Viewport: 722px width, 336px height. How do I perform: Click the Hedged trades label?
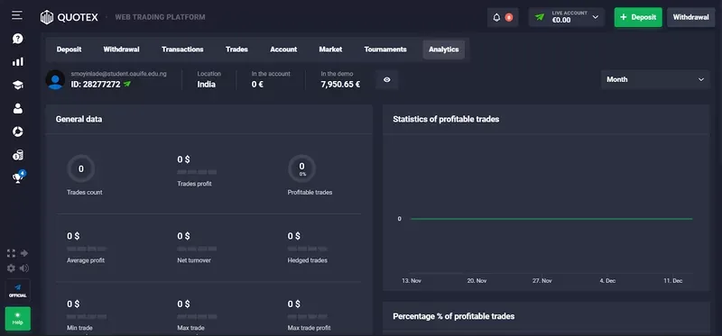coord(308,260)
